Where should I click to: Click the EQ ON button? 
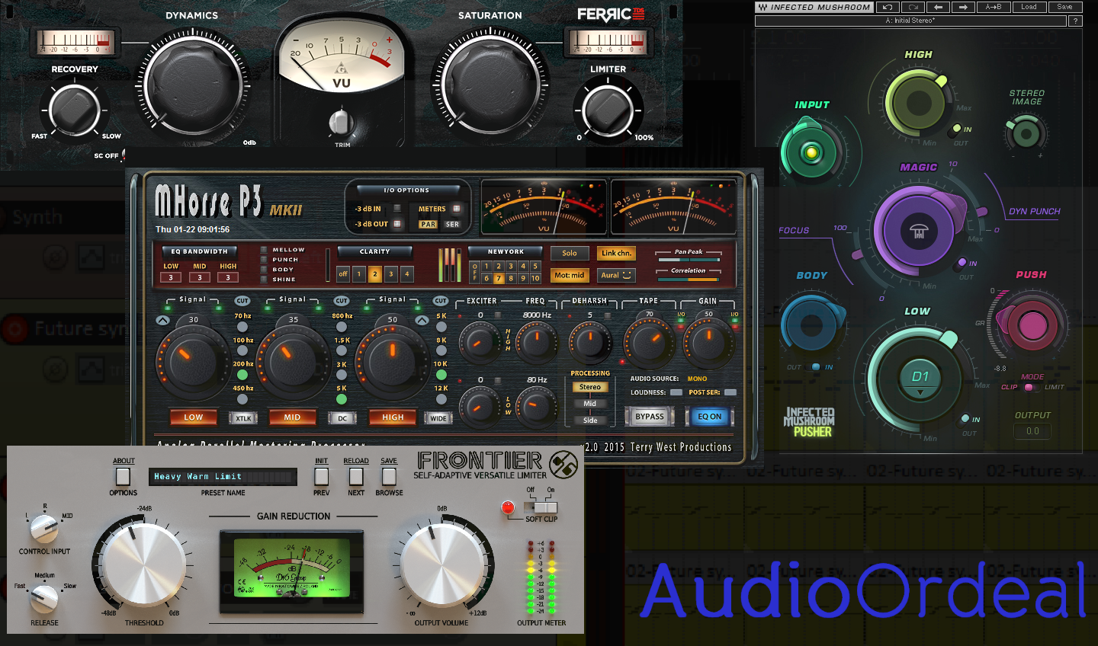pos(710,417)
